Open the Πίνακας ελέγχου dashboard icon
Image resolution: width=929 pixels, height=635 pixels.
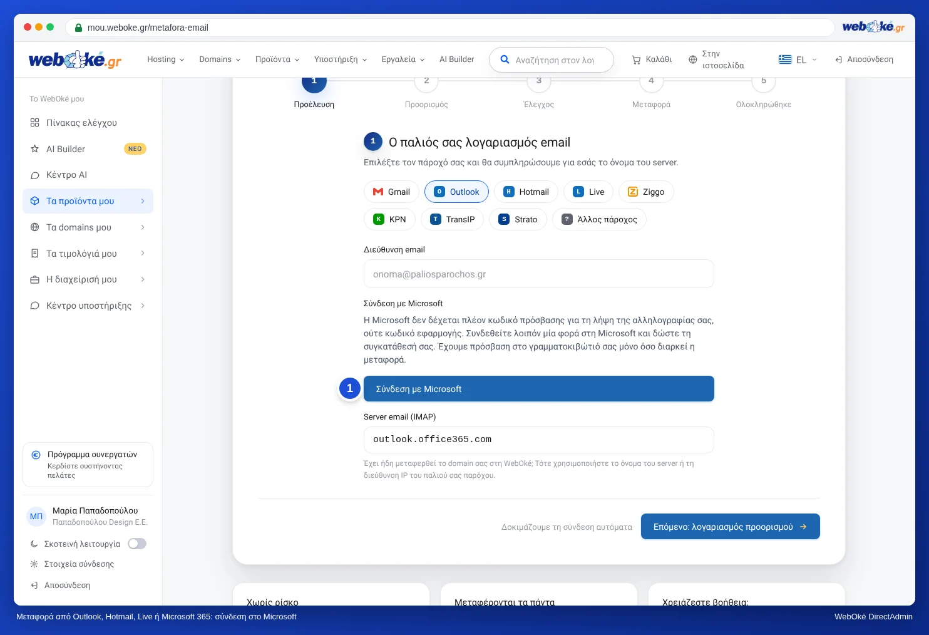[35, 123]
